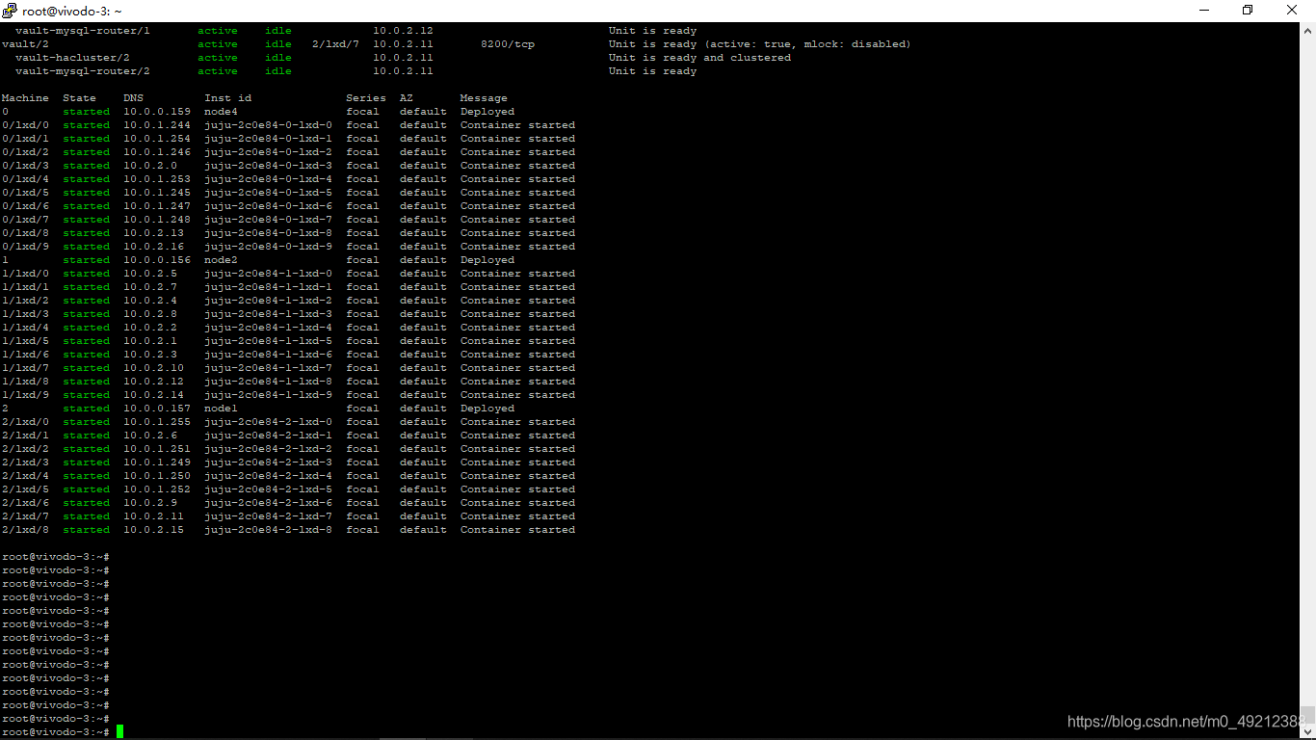This screenshot has width=1316, height=740.
Task: Click the 'vault-mysql-router/2' unit name
Action: point(83,71)
